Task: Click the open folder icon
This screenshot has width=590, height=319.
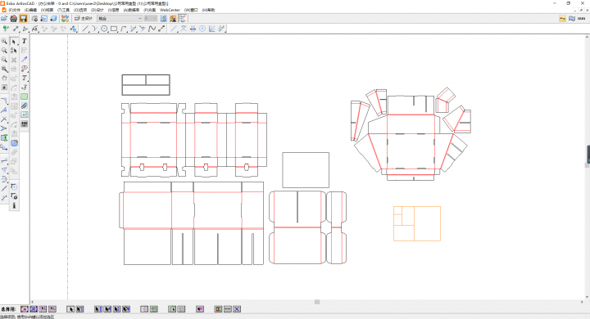Action: click(4, 19)
